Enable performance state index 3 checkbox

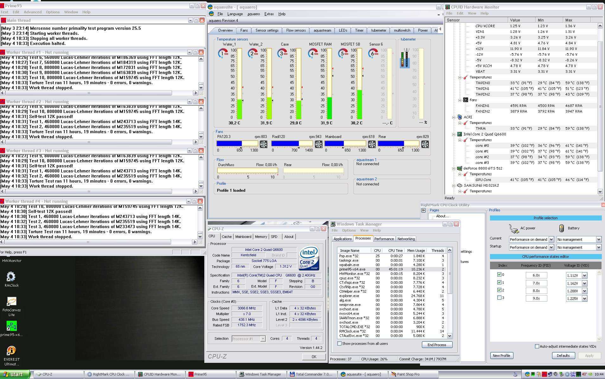coord(499,297)
